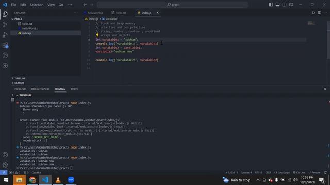Click the lightbulb code action icon

[x=97, y=35]
